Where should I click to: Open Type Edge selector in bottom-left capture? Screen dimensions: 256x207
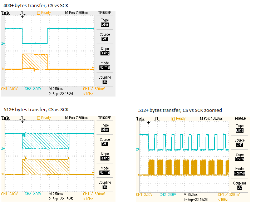click(105, 128)
